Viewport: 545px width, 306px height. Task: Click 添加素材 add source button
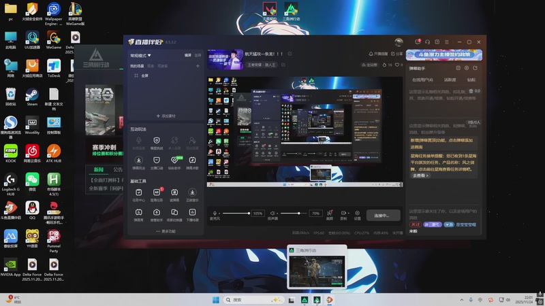[x=166, y=116]
